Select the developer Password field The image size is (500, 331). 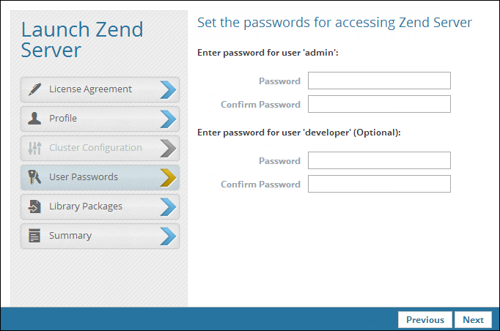[379, 160]
